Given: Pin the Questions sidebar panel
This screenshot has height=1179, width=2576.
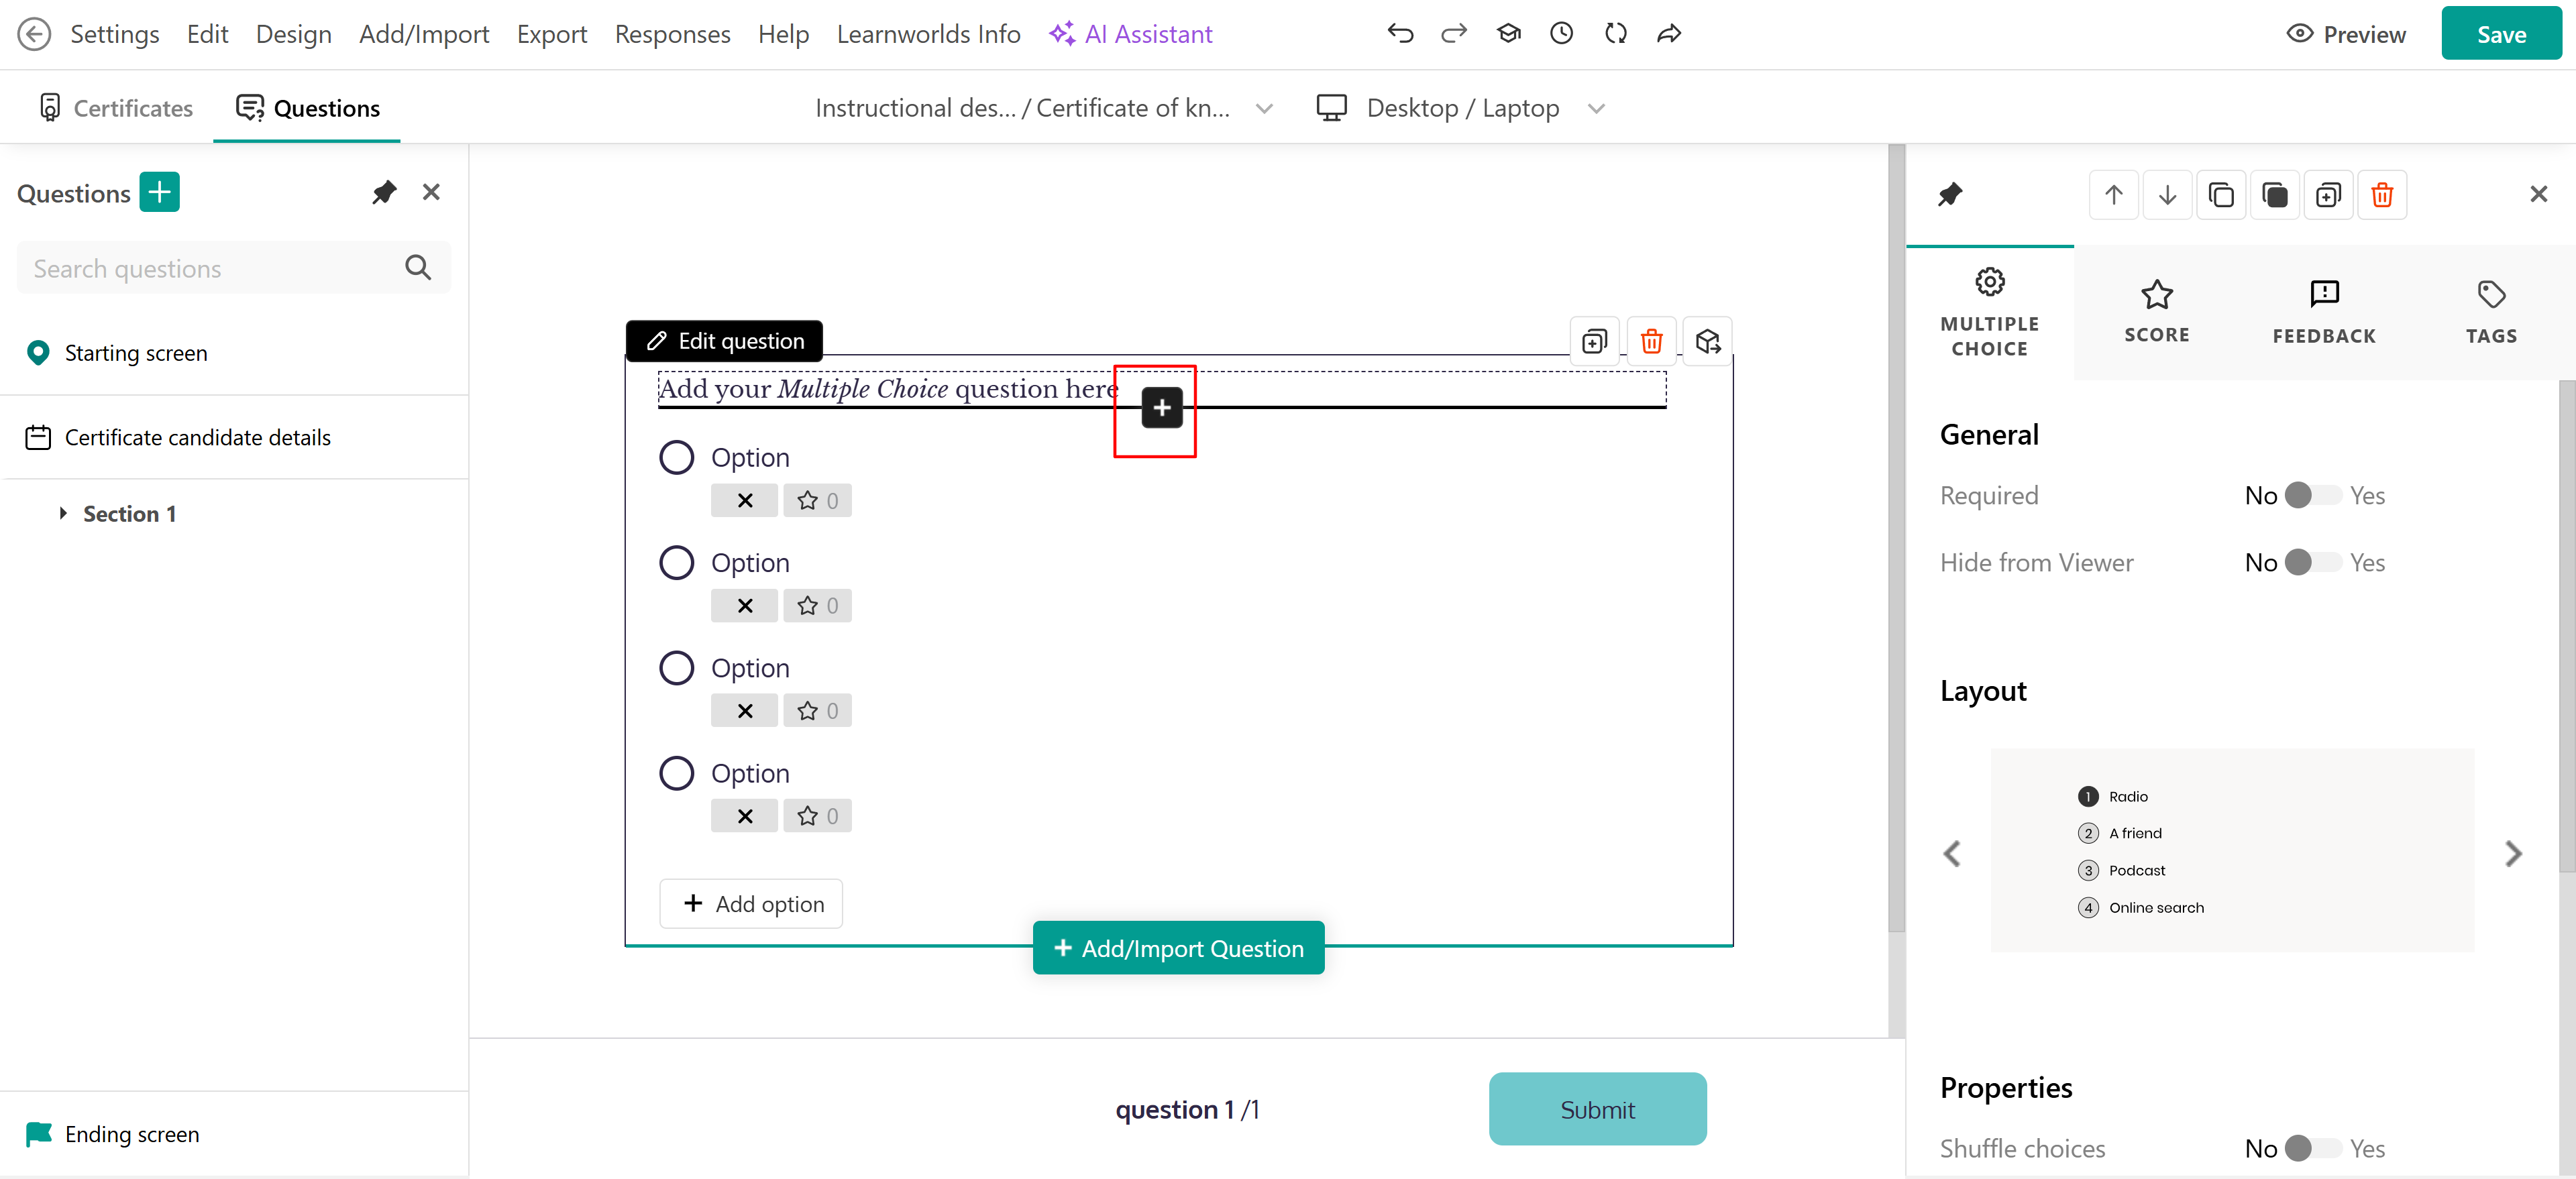Looking at the screenshot, I should (384, 193).
